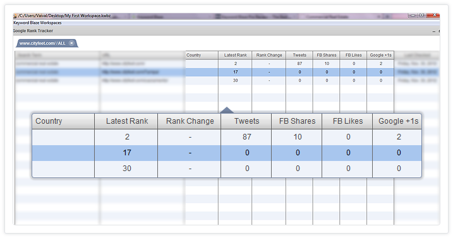Sort by Google +1s header in upper table

(x=380, y=55)
